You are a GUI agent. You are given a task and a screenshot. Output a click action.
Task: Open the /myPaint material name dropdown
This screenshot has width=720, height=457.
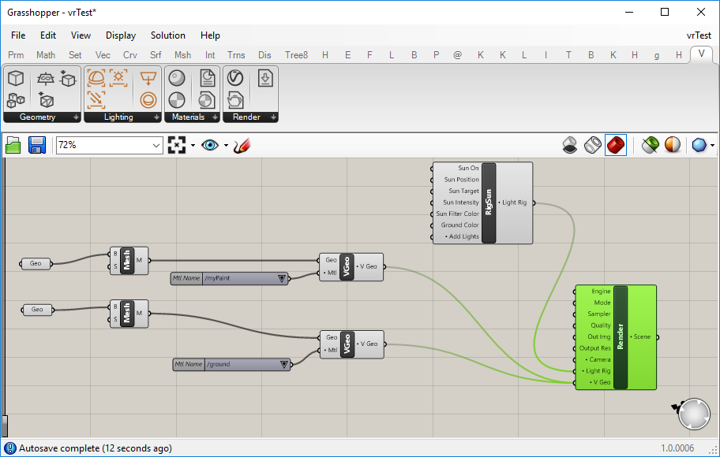click(282, 278)
